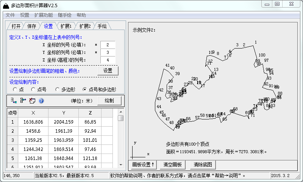Open the 帮助 menu
The height and width of the screenshot is (182, 303).
[81, 15]
